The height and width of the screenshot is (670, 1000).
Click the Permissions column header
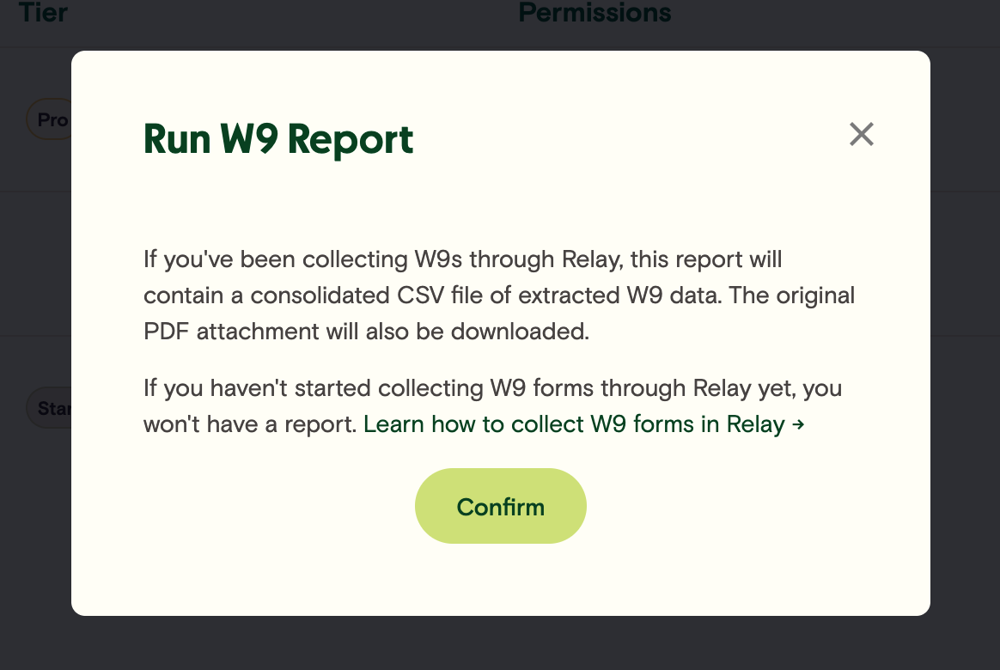point(595,13)
